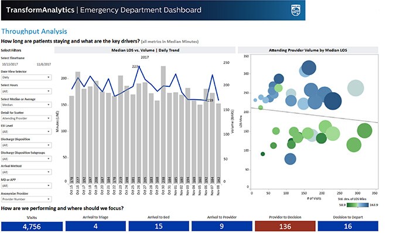Image resolution: width=410 pixels, height=233 pixels.
Task: Select the Arrival to Provider 9 tile
Action: point(222,226)
